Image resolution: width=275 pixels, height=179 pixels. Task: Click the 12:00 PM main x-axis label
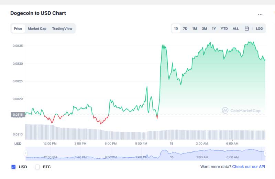[x=50, y=144]
